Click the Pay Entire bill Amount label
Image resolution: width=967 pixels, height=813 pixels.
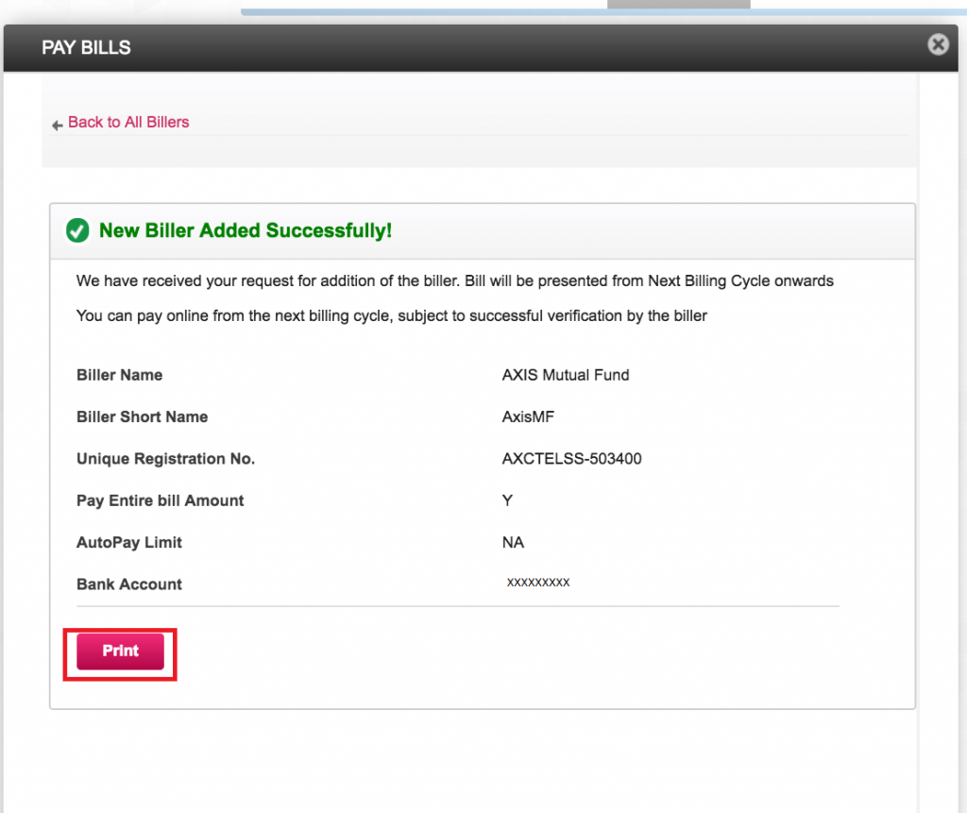pyautogui.click(x=160, y=500)
